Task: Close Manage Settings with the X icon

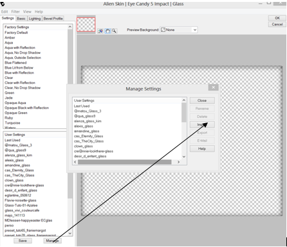Action: click(213, 87)
